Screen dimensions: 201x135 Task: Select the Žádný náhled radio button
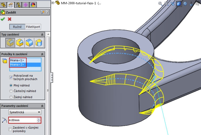(x=11, y=97)
